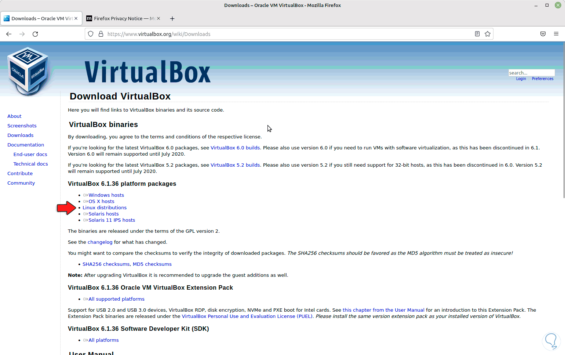Open the VirtualBox PUEL license link

point(247,316)
